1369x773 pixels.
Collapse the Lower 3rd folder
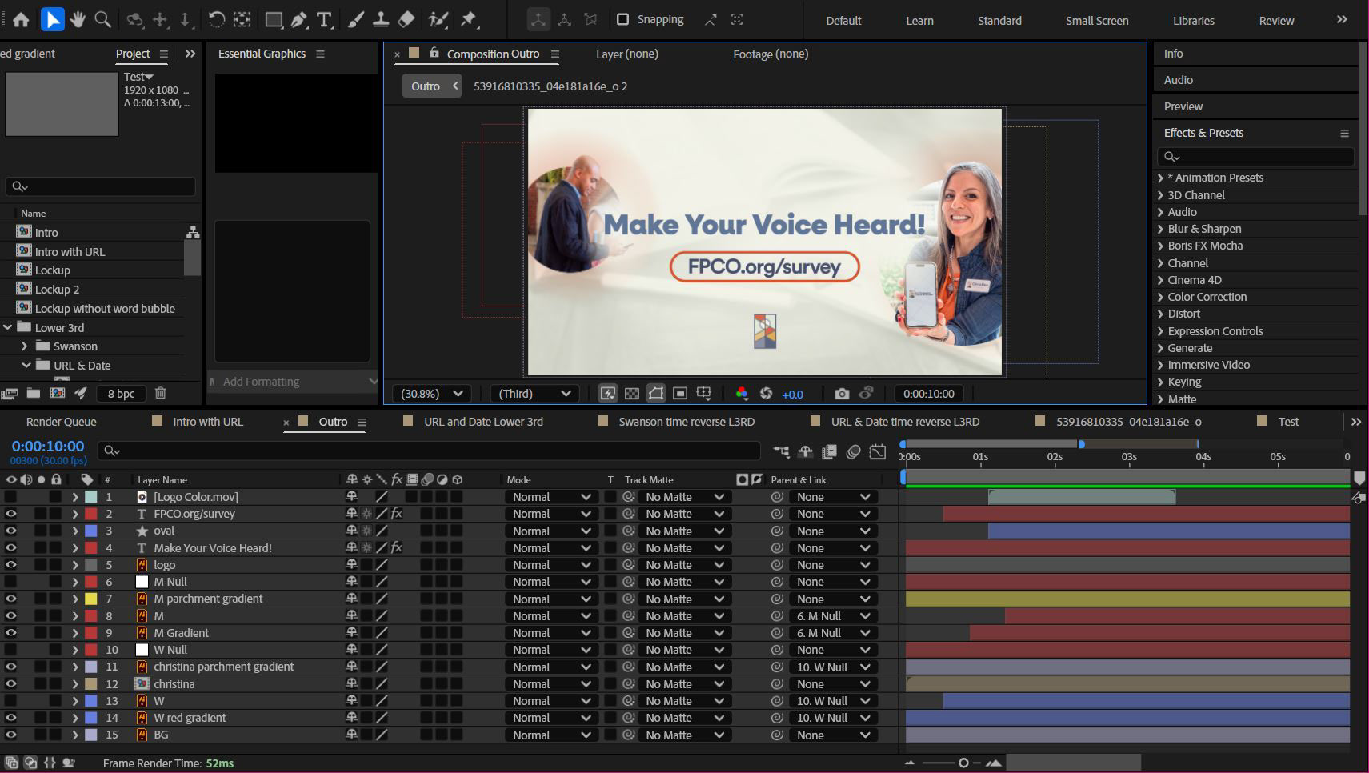pyautogui.click(x=8, y=327)
